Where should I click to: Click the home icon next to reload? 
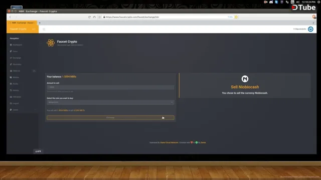tap(94, 17)
